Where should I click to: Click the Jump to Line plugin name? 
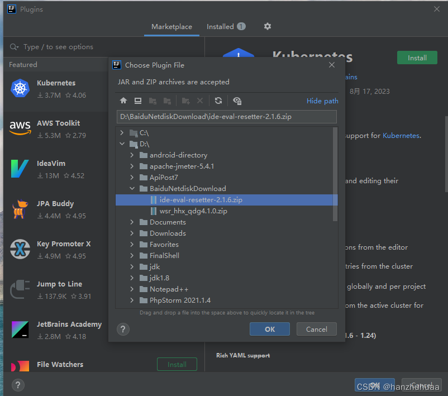(x=59, y=284)
